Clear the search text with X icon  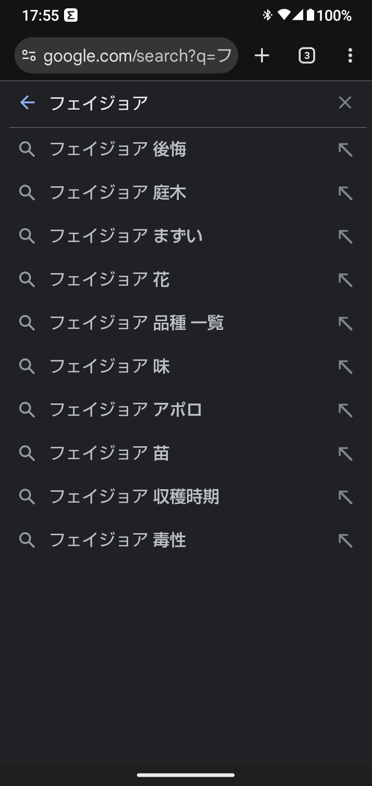click(345, 103)
